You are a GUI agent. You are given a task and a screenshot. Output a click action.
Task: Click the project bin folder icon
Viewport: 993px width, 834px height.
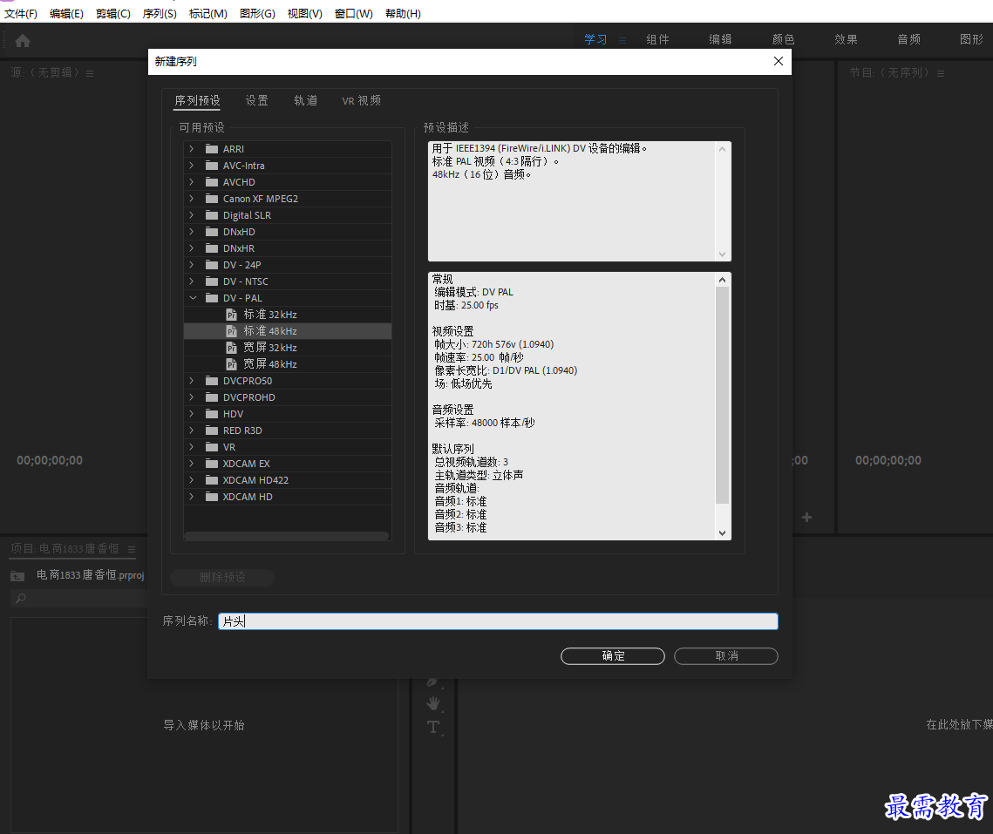point(17,576)
